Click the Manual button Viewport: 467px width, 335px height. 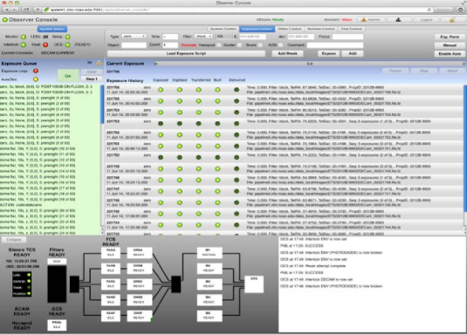450,45
